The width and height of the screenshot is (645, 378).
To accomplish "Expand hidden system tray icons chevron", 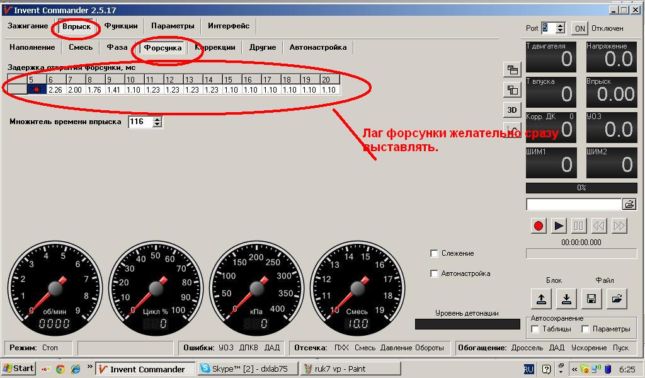I will pyautogui.click(x=574, y=369).
